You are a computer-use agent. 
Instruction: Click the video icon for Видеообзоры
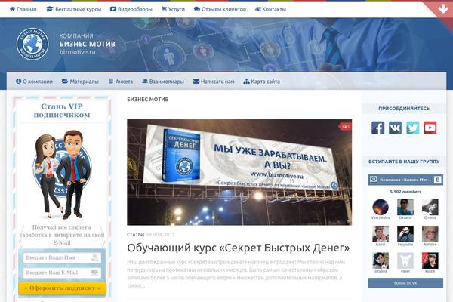tap(113, 9)
